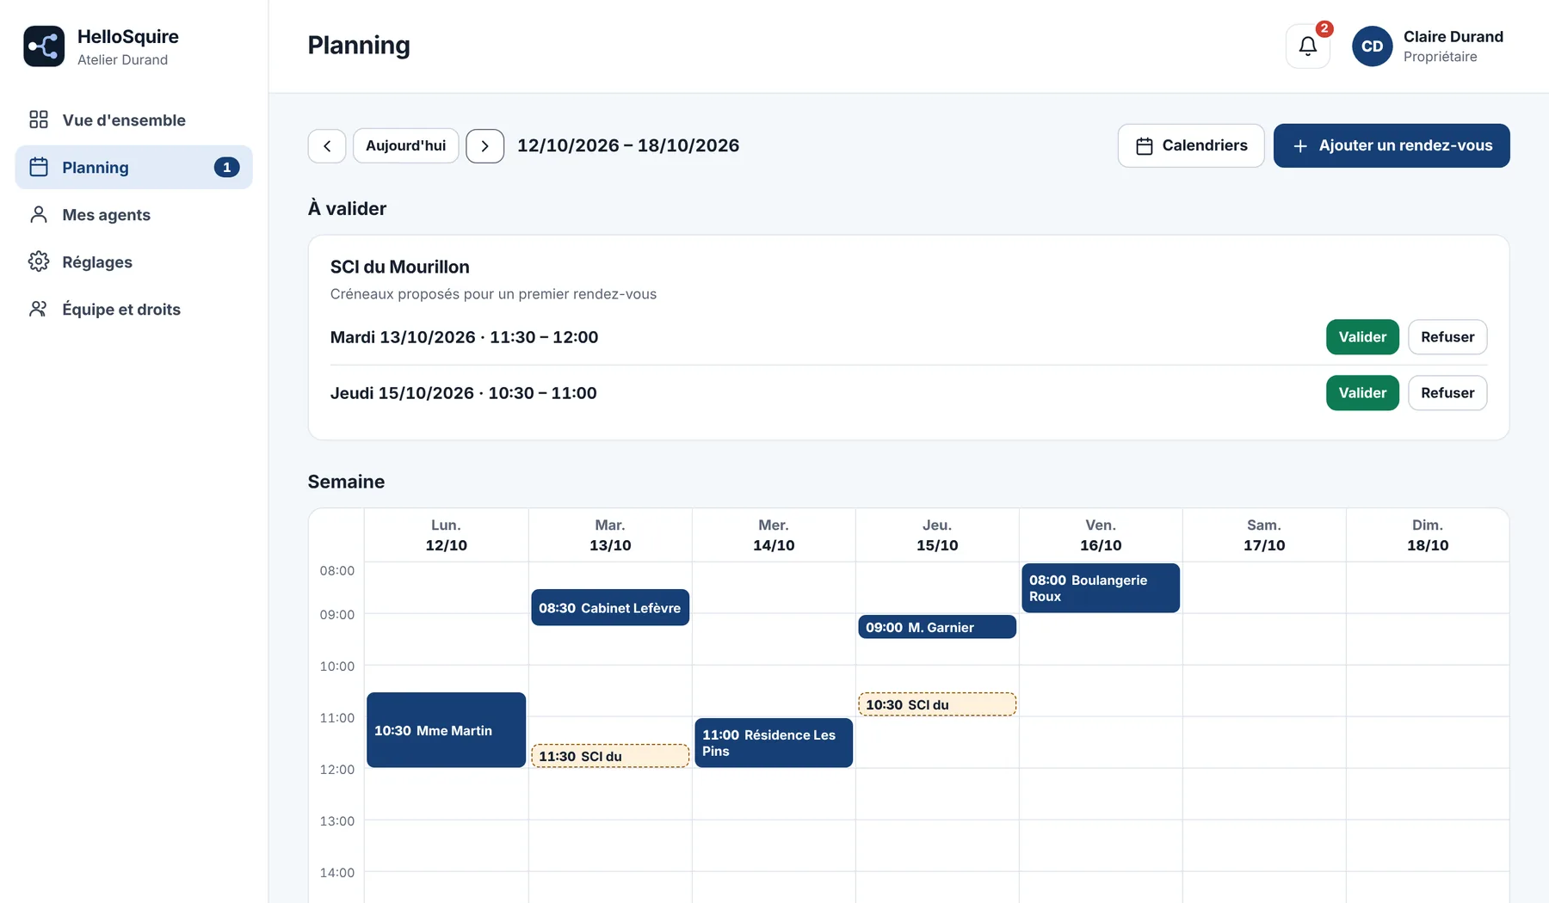This screenshot has width=1549, height=903.
Task: Open the 08:30 Cabinet Lefèvre appointment
Action: tap(610, 607)
